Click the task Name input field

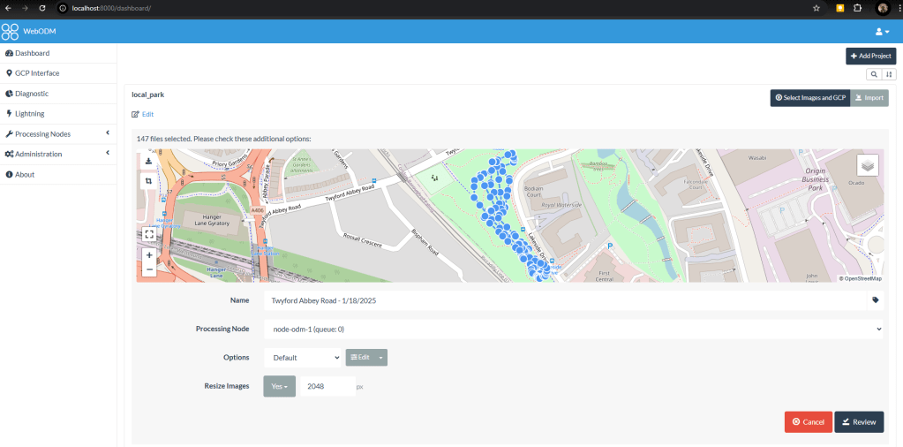(x=565, y=300)
